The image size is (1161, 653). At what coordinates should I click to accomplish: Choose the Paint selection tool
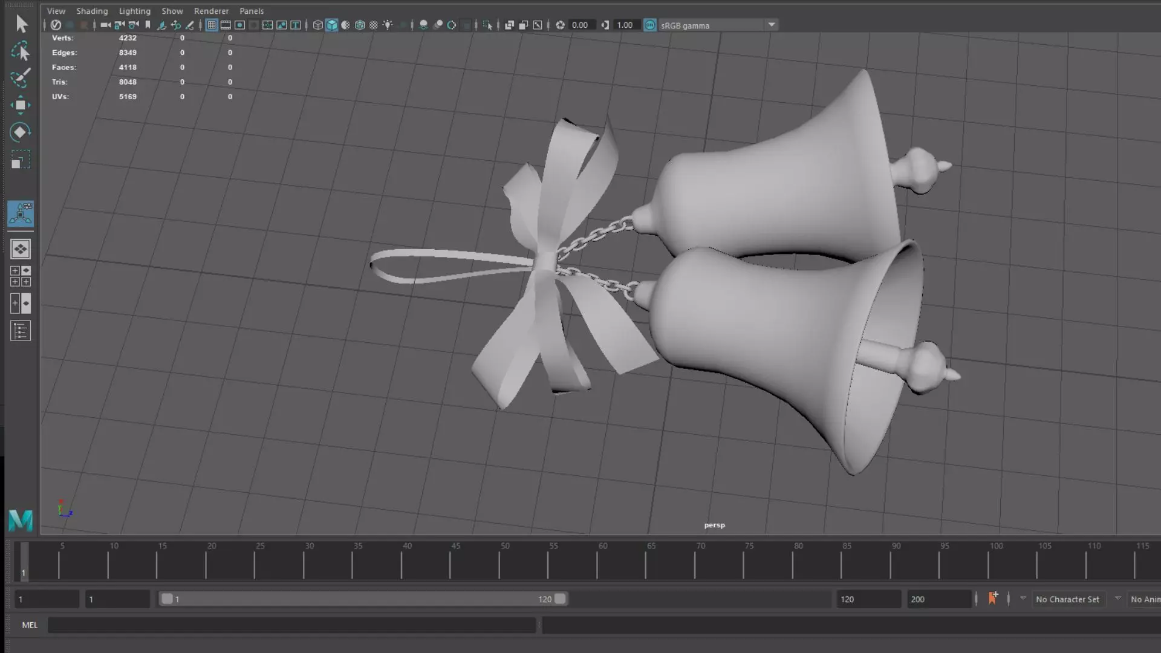(21, 78)
